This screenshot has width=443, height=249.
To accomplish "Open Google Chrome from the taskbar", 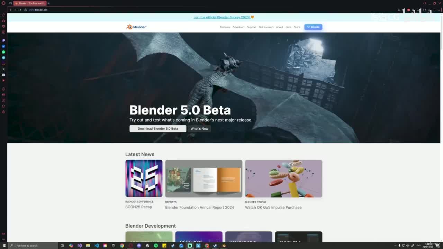I will pos(122,246).
